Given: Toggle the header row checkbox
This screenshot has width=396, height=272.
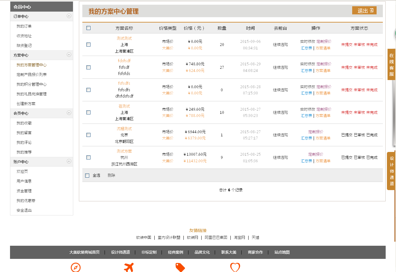Looking at the screenshot, I should (88, 28).
